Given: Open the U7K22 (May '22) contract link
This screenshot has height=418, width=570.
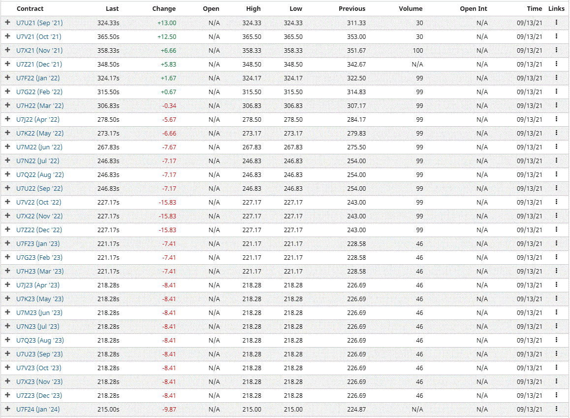Looking at the screenshot, I should tap(40, 133).
